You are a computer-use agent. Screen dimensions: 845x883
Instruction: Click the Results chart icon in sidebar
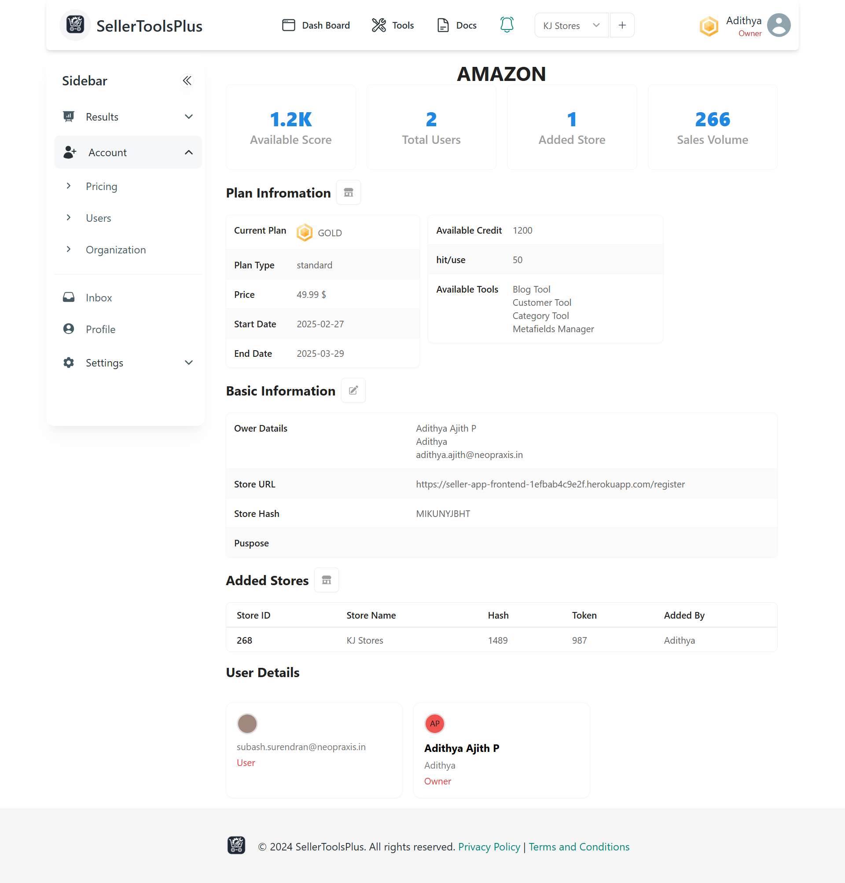point(69,117)
